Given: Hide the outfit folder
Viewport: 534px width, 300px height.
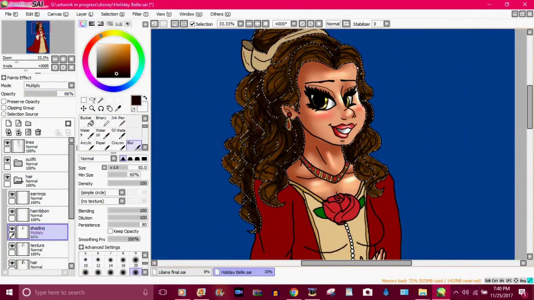Looking at the screenshot, I should click(x=7, y=160).
